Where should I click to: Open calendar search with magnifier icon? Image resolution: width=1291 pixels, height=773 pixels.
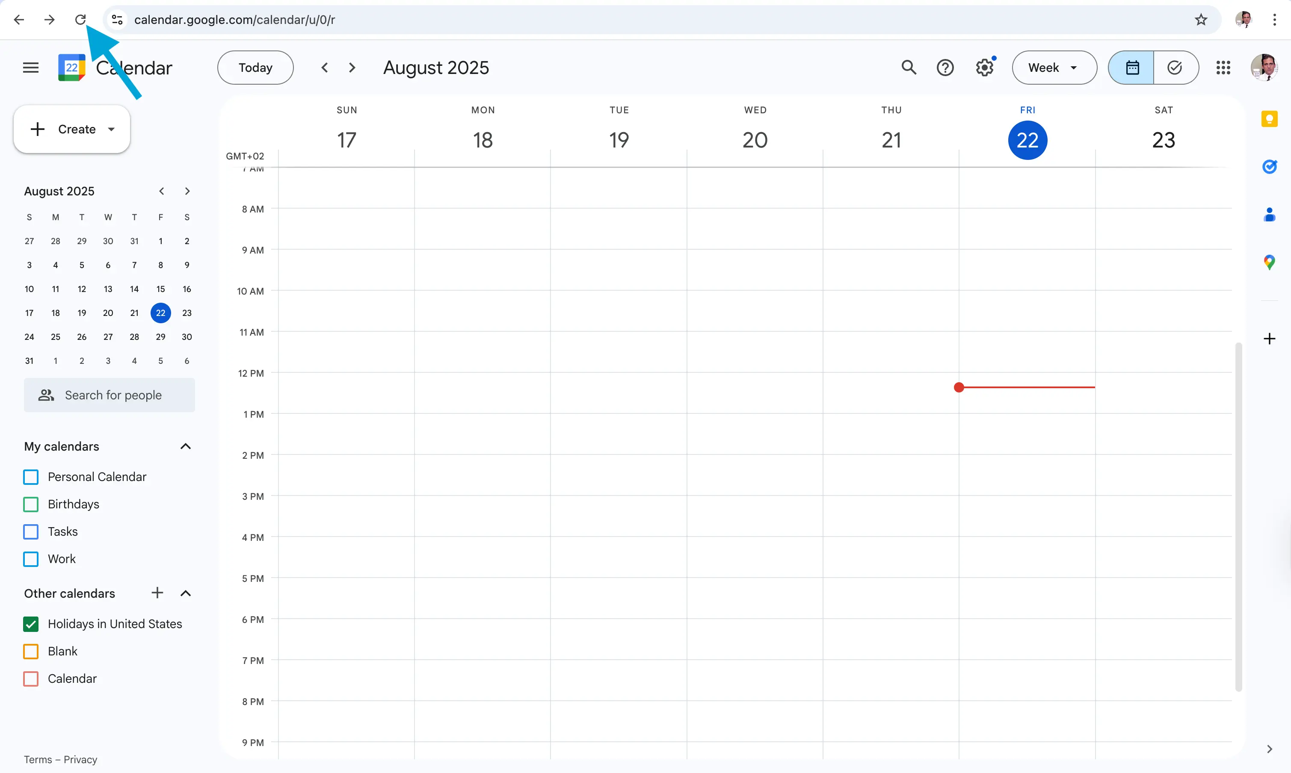[x=909, y=68]
